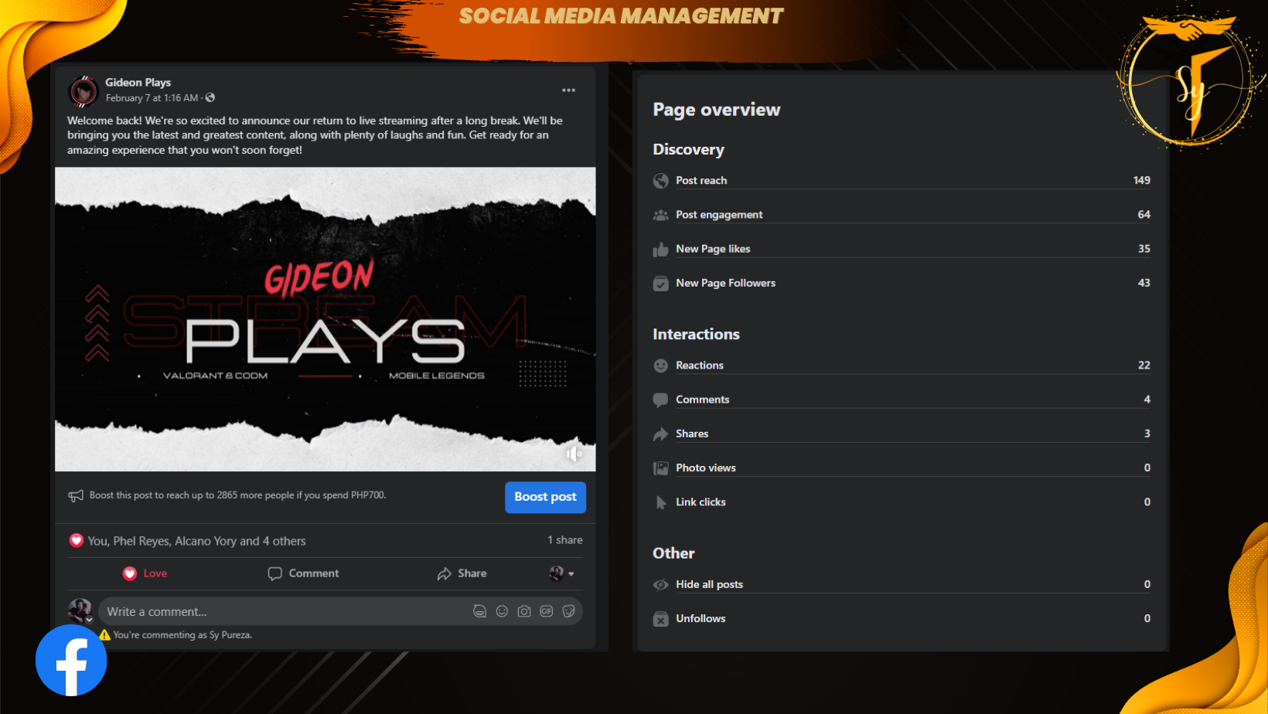Unmute the video with the speaker icon
The height and width of the screenshot is (714, 1268).
click(x=574, y=454)
